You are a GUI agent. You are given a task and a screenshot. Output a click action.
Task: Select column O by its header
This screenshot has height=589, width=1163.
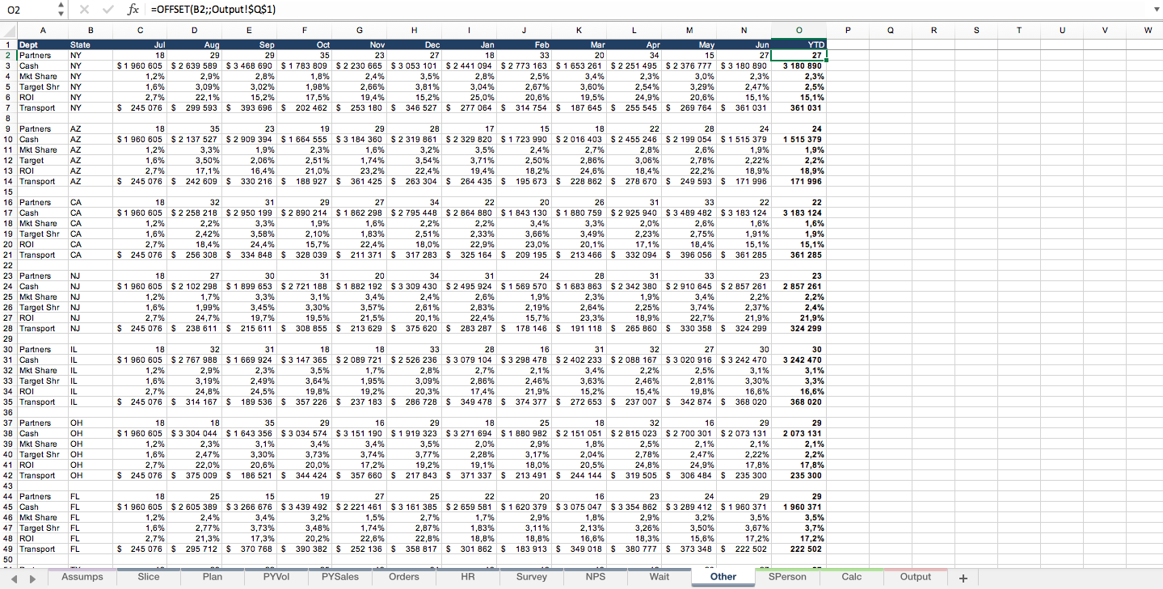799,30
